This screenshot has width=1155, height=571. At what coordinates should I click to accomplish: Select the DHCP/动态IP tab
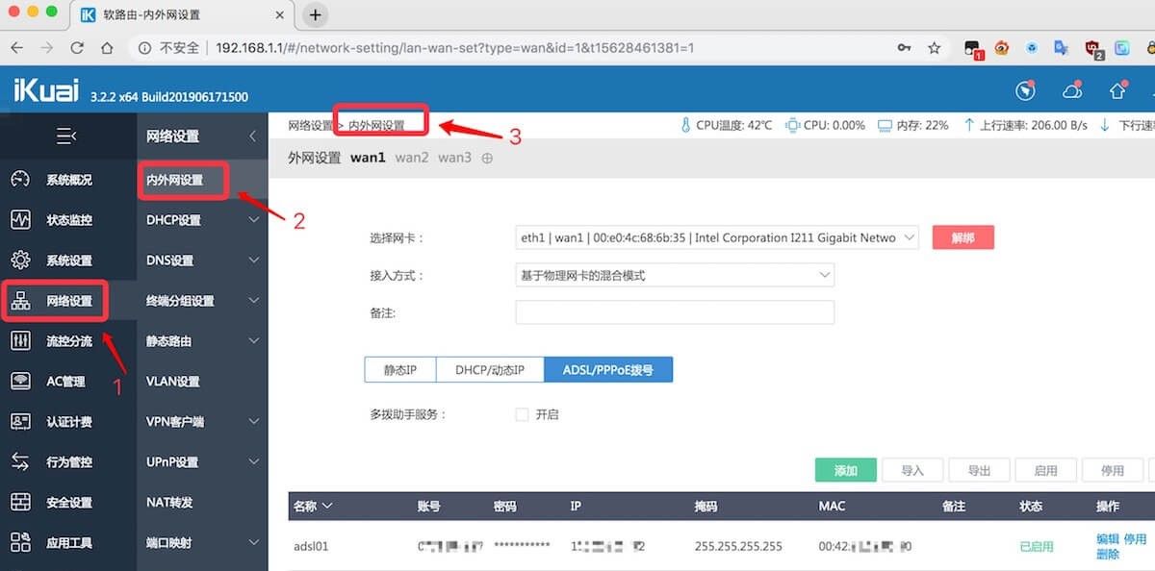[490, 370]
